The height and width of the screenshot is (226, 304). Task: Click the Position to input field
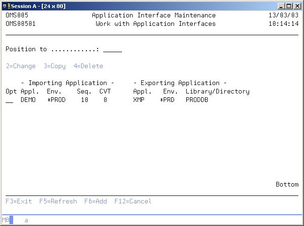pos(112,49)
